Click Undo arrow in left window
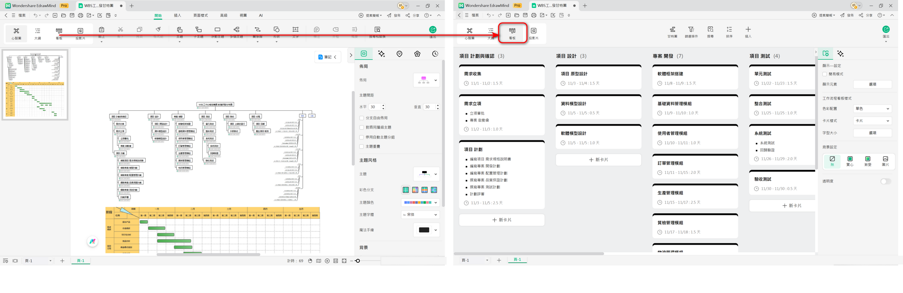The height and width of the screenshot is (293, 903). (x=35, y=16)
